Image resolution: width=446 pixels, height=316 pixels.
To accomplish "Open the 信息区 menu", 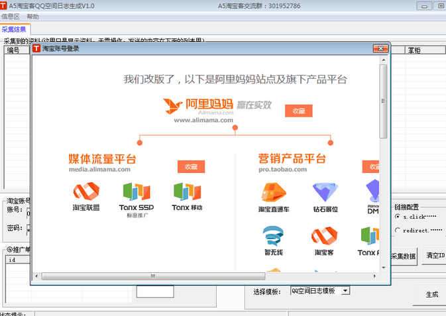I will (x=10, y=17).
